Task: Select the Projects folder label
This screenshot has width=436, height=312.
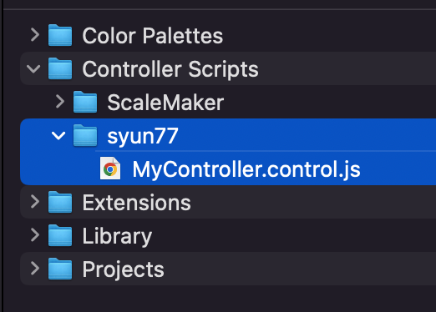Action: (124, 269)
